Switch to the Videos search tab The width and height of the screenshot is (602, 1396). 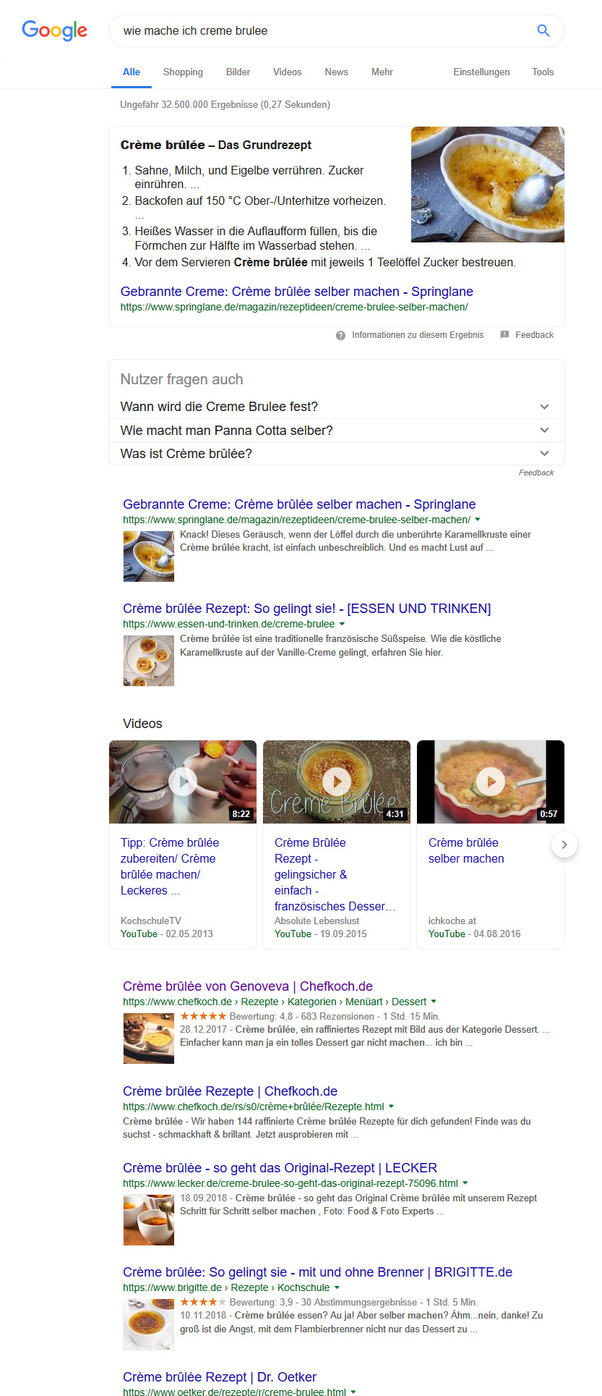(x=288, y=72)
